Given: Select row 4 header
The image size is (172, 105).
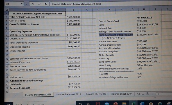Looking at the screenshot, I should pyautogui.click(x=7, y=24).
